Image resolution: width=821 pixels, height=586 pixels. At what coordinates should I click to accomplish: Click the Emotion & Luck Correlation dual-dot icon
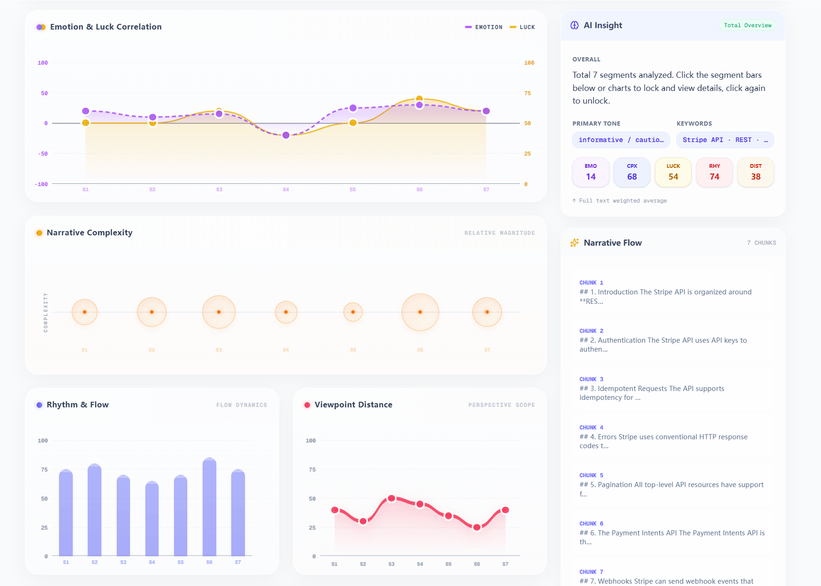click(41, 27)
